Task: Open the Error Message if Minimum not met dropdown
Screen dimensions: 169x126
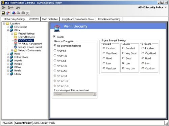Action: tap(95, 94)
